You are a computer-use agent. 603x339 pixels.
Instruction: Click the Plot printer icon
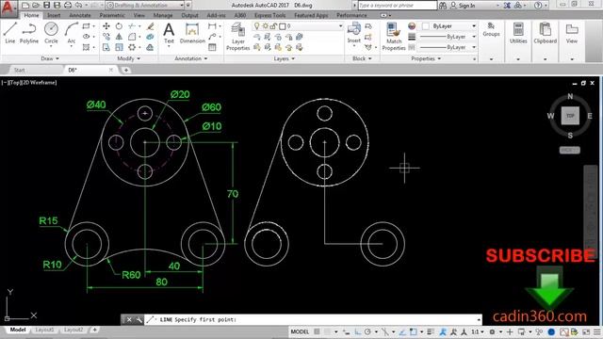pos(68,5)
